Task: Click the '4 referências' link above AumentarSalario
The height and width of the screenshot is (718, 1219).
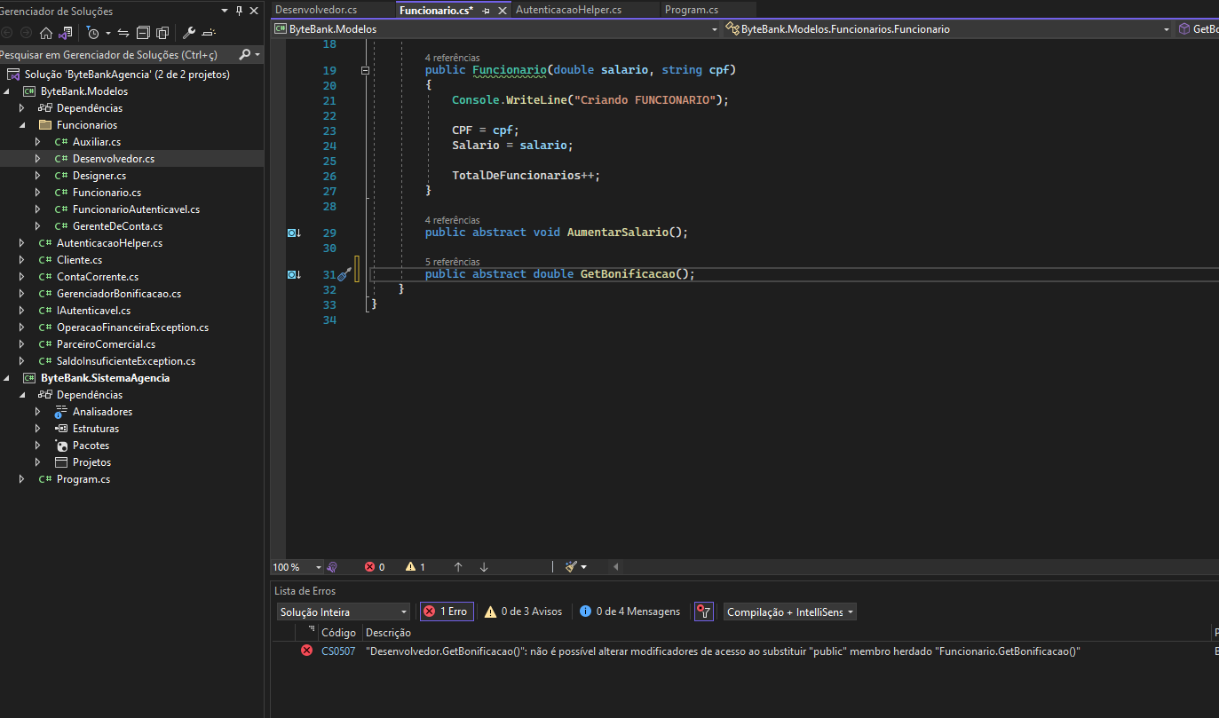Action: tap(452, 219)
